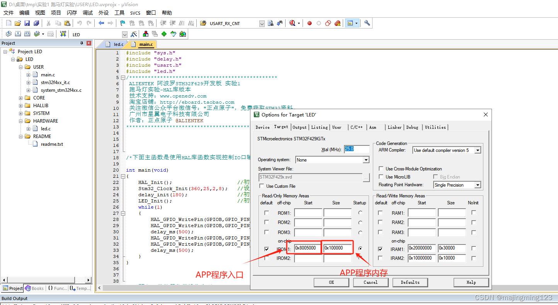Check the Use Custom File option
This screenshot has width=558, height=305.
pos(262,186)
